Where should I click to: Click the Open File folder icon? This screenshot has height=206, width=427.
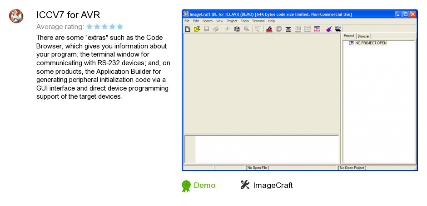click(197, 29)
